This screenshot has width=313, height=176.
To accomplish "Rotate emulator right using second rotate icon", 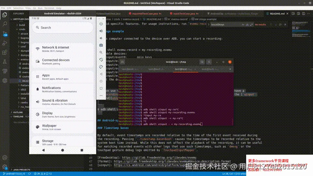I will click(x=101, y=67).
